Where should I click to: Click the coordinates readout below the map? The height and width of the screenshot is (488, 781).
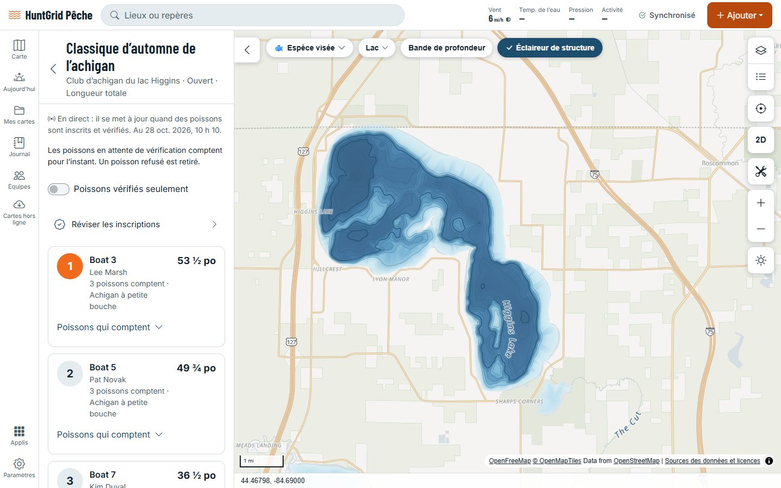pos(273,480)
